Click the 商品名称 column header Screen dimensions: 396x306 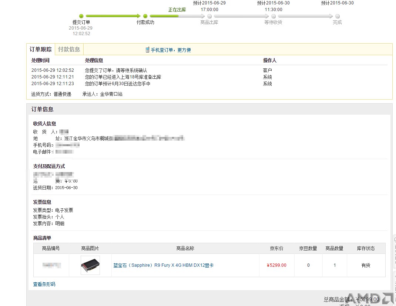185,248
